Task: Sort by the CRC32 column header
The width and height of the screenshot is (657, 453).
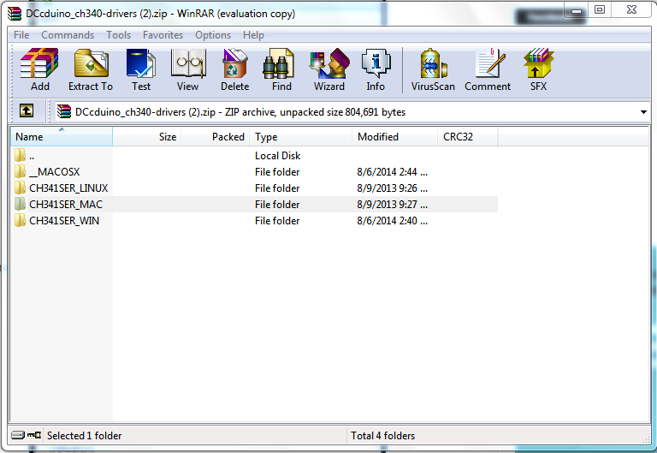Action: point(468,137)
